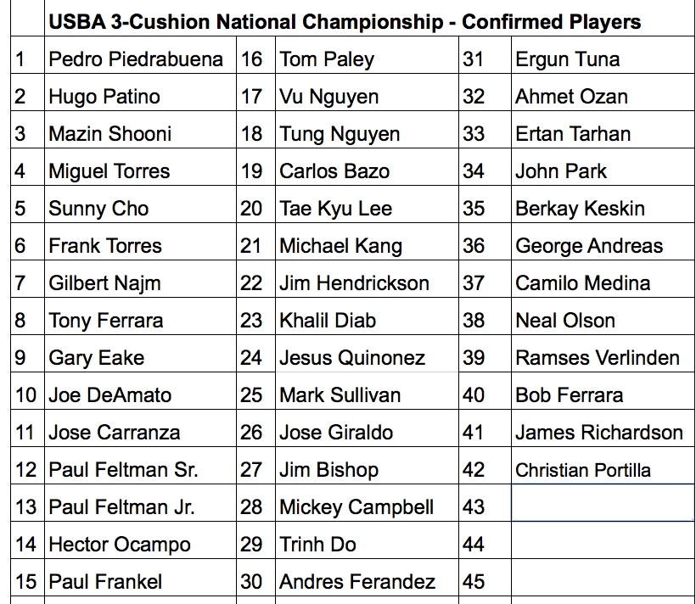
Task: Select the Christian Portilla cell
Action: [603, 466]
